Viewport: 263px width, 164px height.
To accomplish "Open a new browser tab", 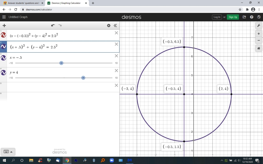I will coord(93,3).
